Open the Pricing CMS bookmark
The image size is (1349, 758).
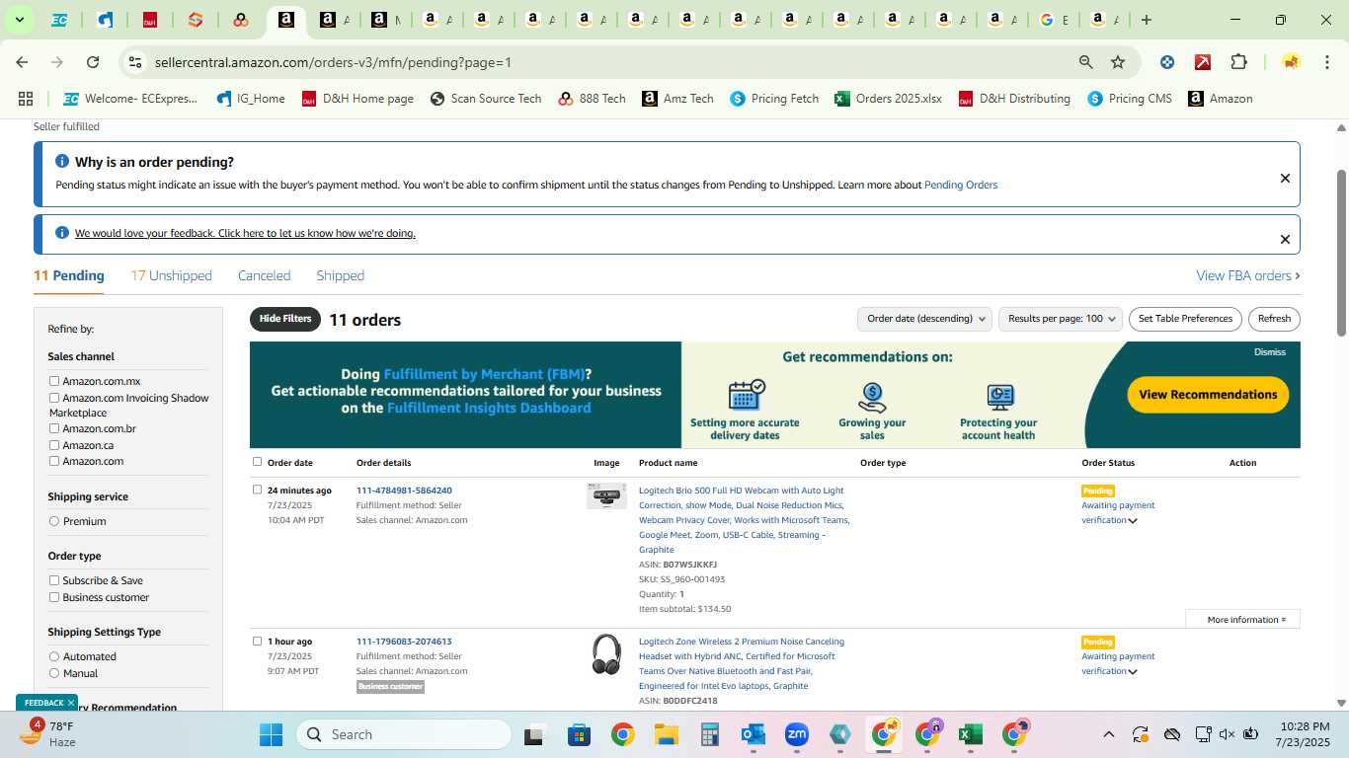[x=1130, y=99]
